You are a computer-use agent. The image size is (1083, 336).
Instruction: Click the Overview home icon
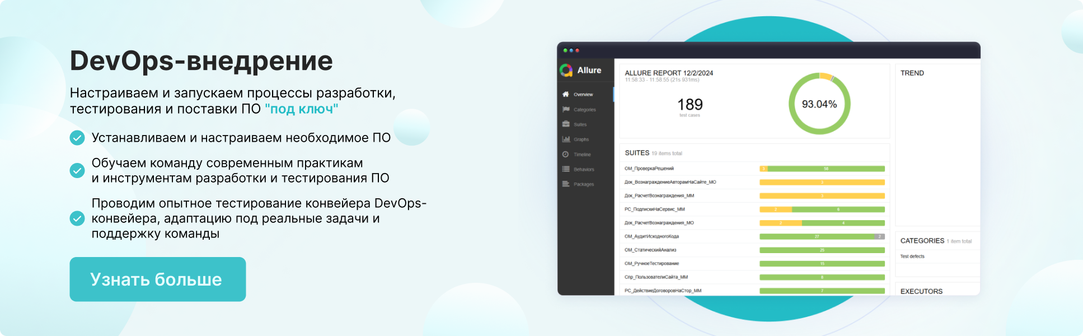pyautogui.click(x=566, y=94)
